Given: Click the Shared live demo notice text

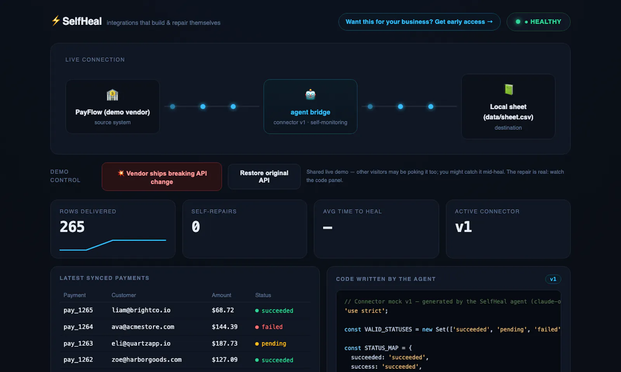Looking at the screenshot, I should coord(435,176).
